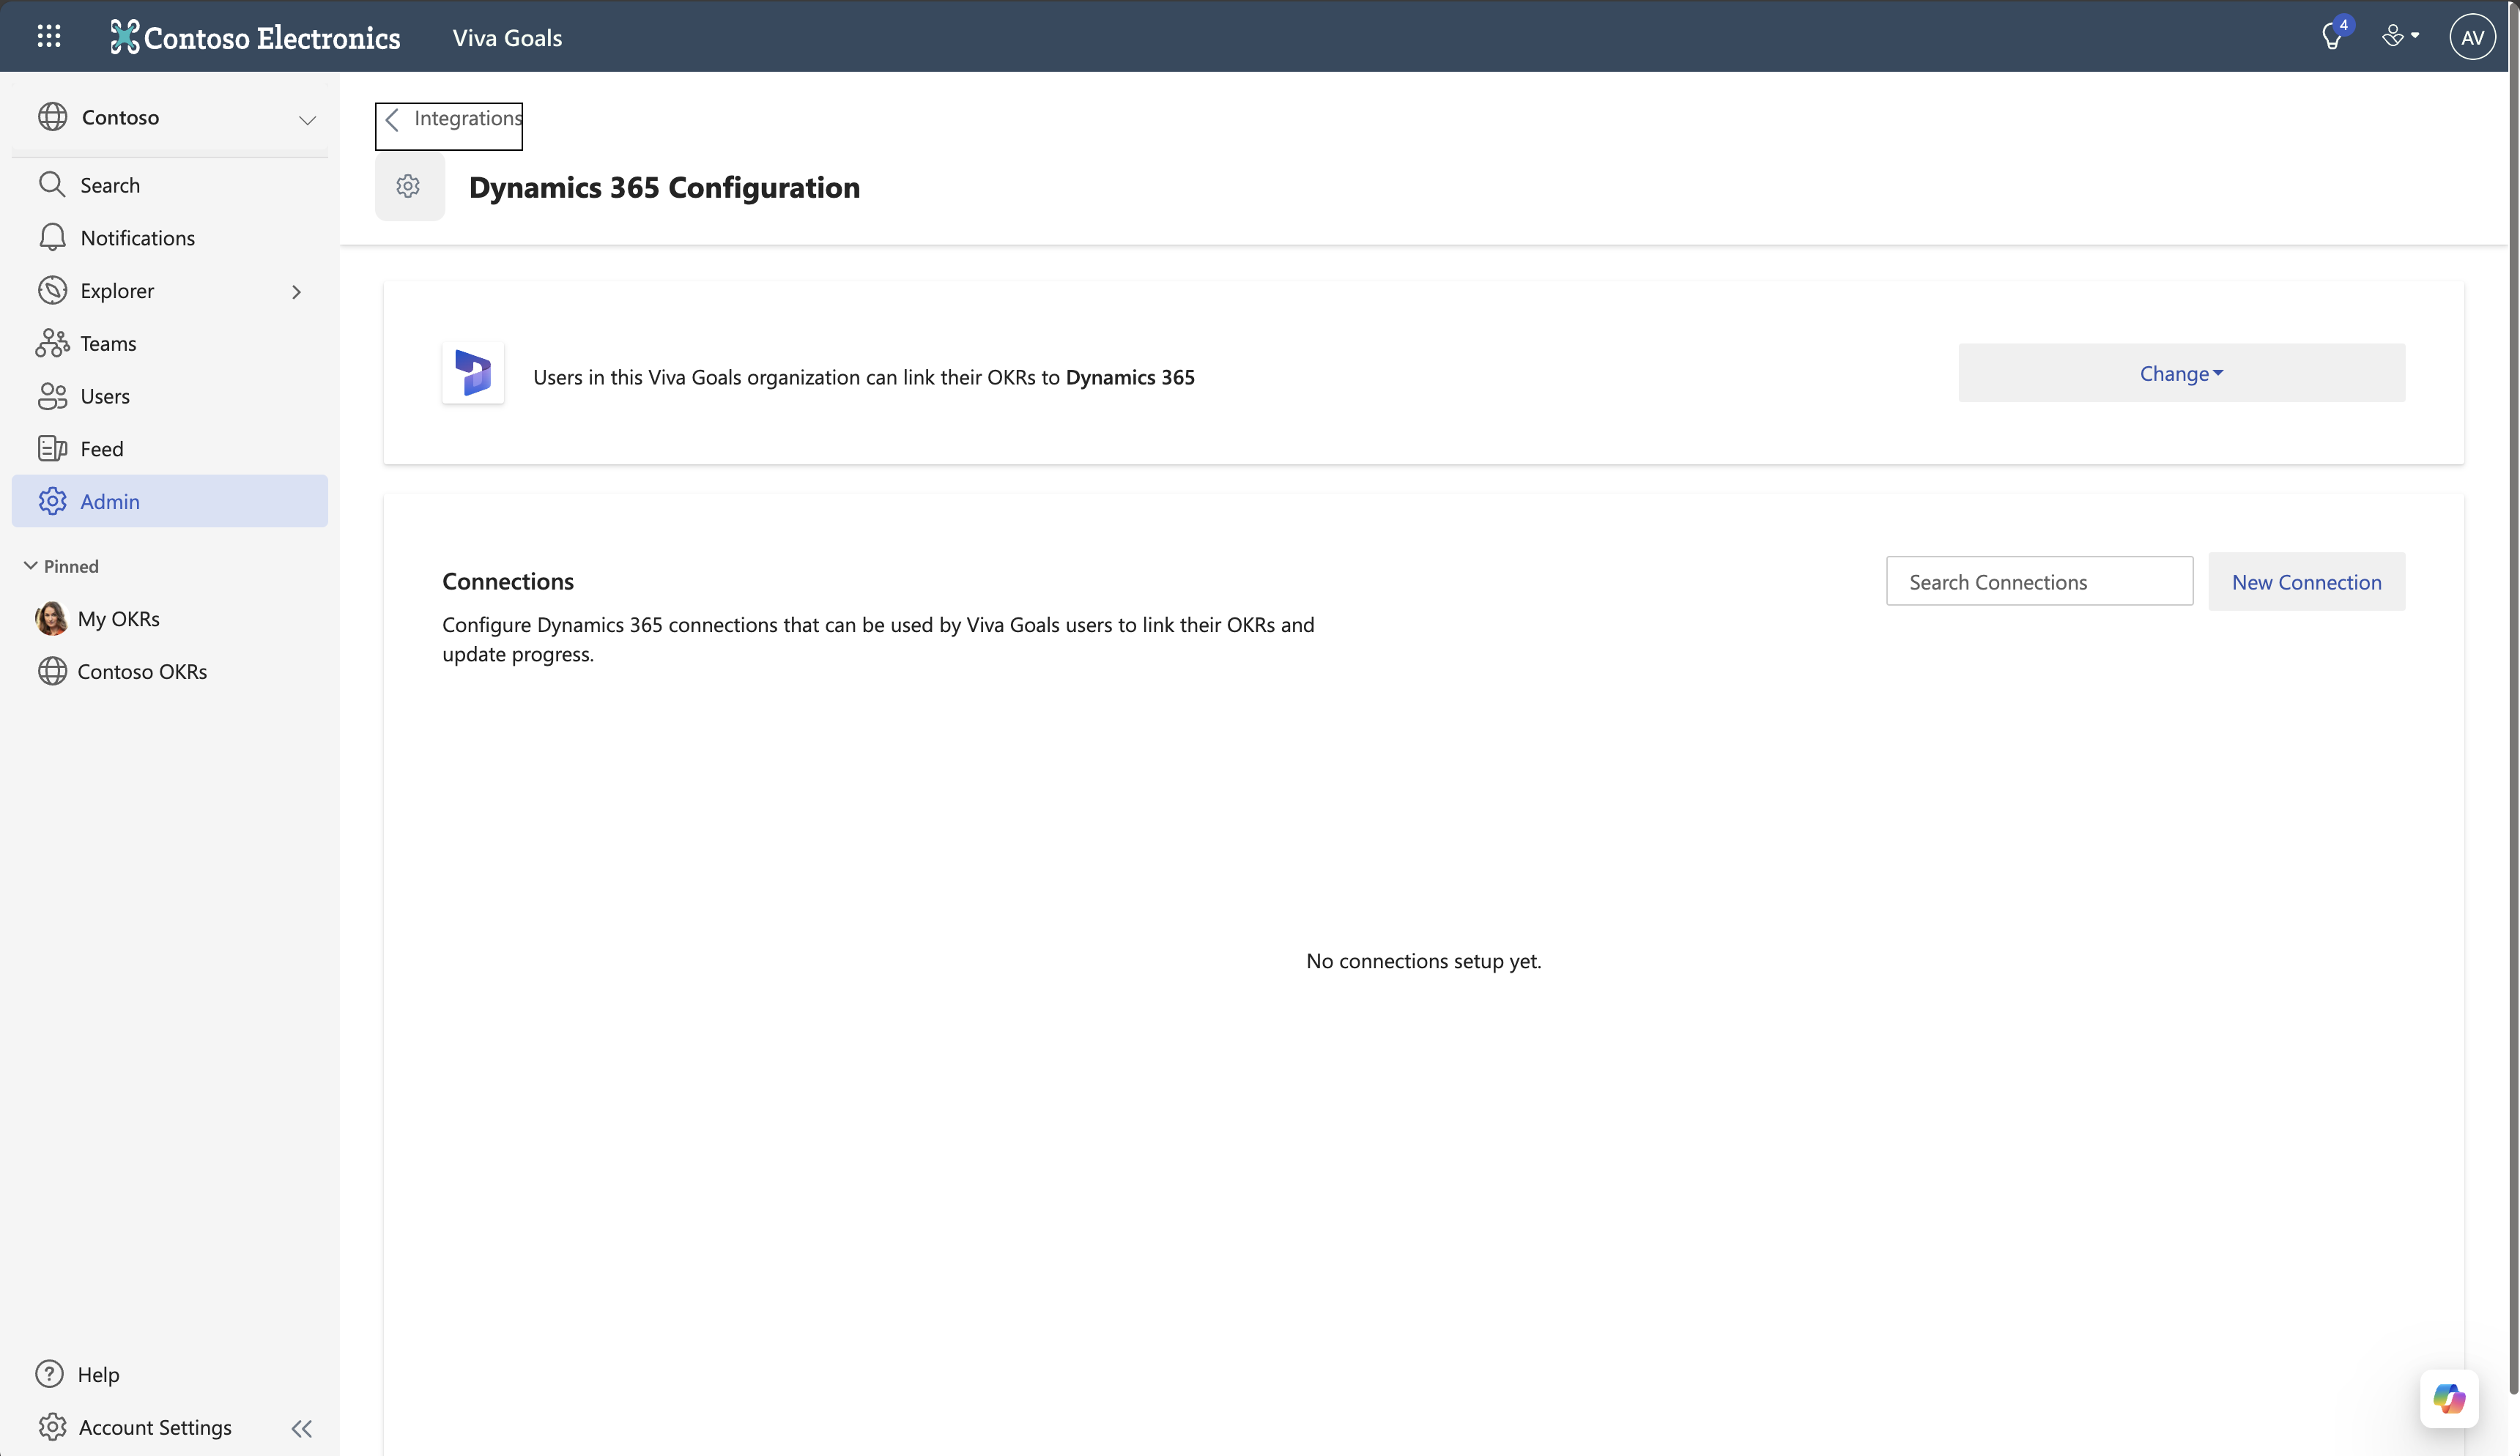
Task: Open the Users section icon
Action: point(52,396)
